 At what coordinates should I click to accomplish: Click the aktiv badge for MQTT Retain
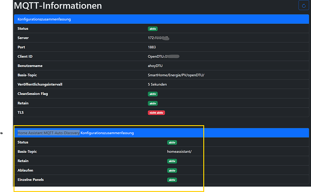(152, 103)
